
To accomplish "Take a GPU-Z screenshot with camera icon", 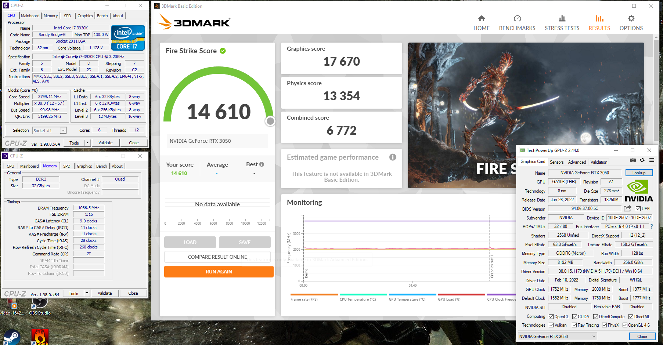I will coord(633,160).
